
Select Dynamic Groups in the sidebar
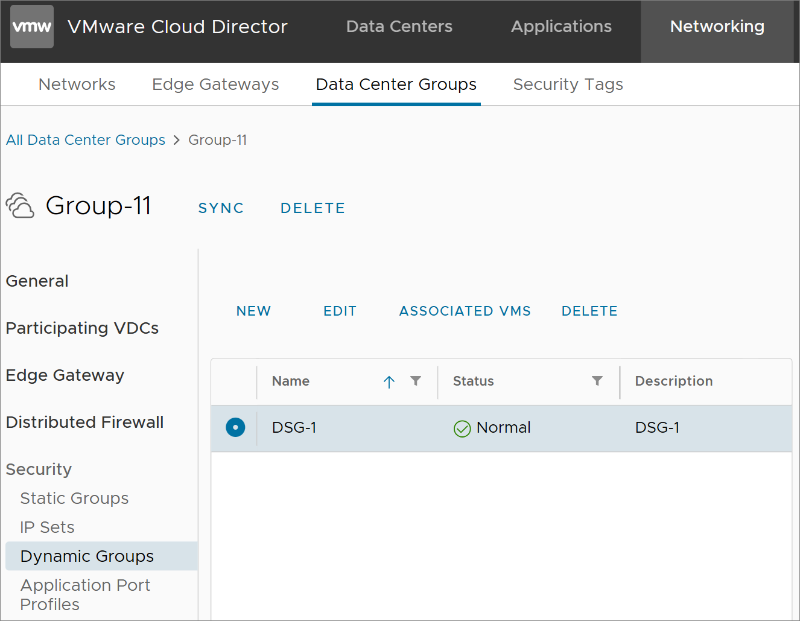[x=101, y=556]
